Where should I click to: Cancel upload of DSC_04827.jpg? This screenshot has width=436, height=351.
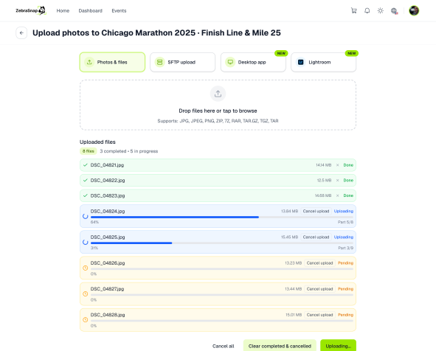(x=319, y=289)
